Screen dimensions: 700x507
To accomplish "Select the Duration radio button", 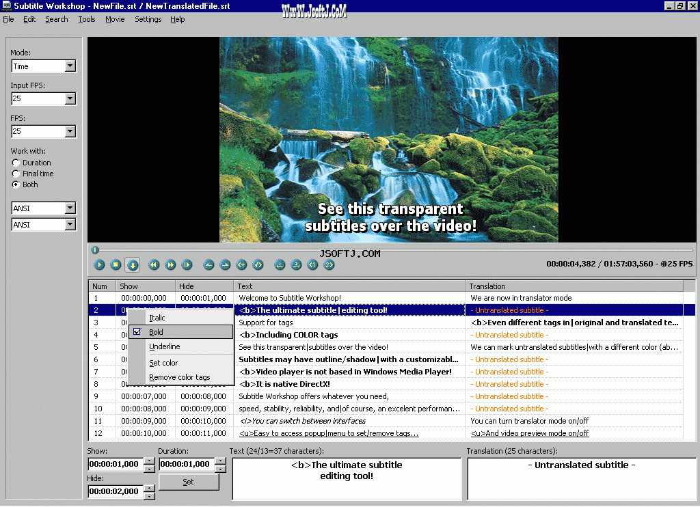I will pos(16,163).
